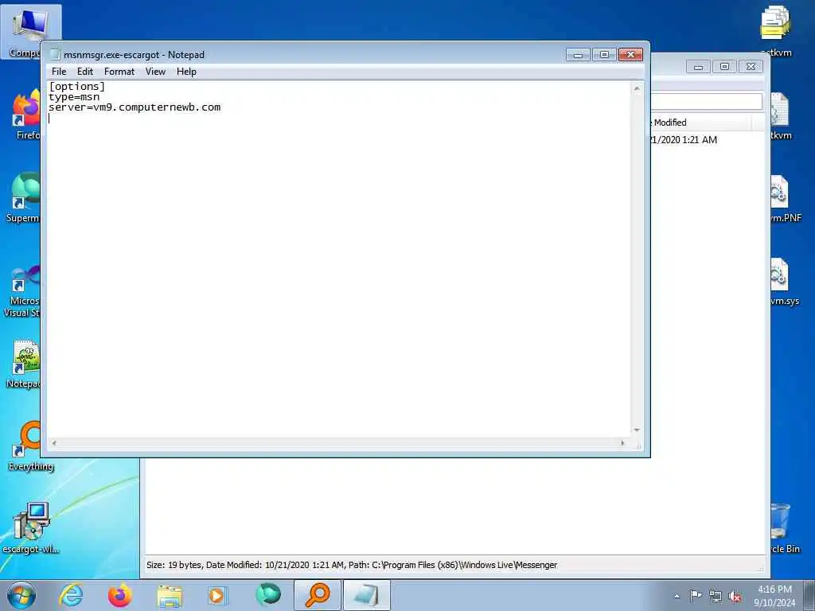Open the taskbar clock showing 4:16 PM
815x611 pixels.
[x=774, y=596]
